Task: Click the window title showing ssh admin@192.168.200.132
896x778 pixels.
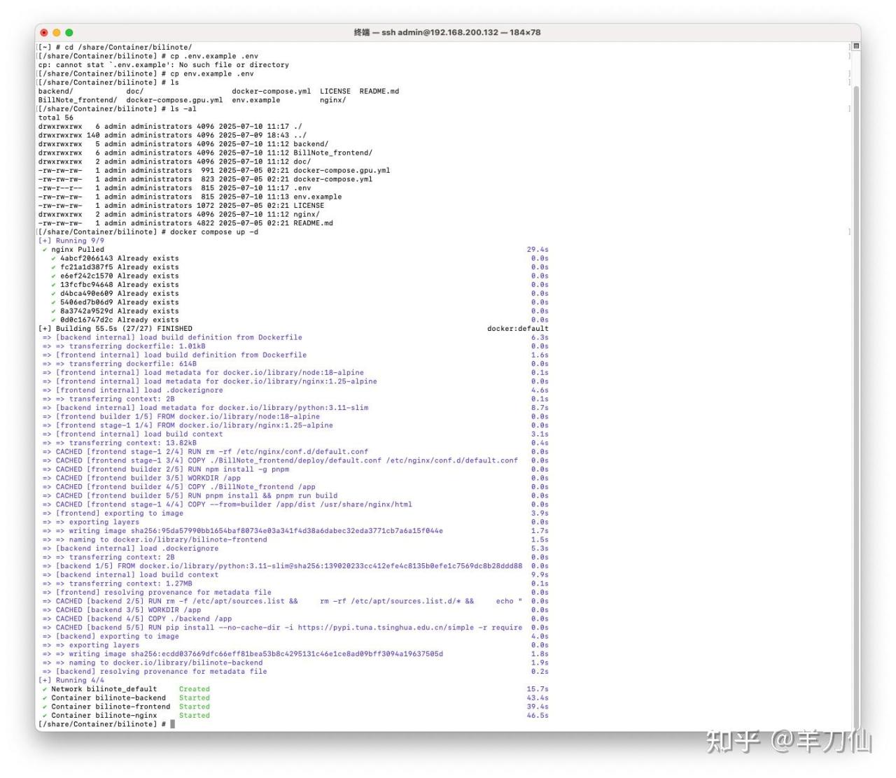Action: coord(447,32)
